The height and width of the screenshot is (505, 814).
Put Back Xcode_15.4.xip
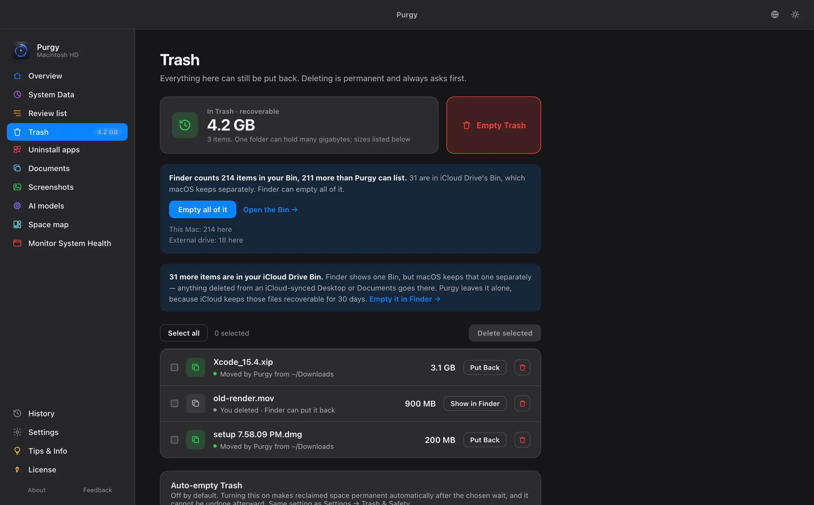click(x=484, y=367)
